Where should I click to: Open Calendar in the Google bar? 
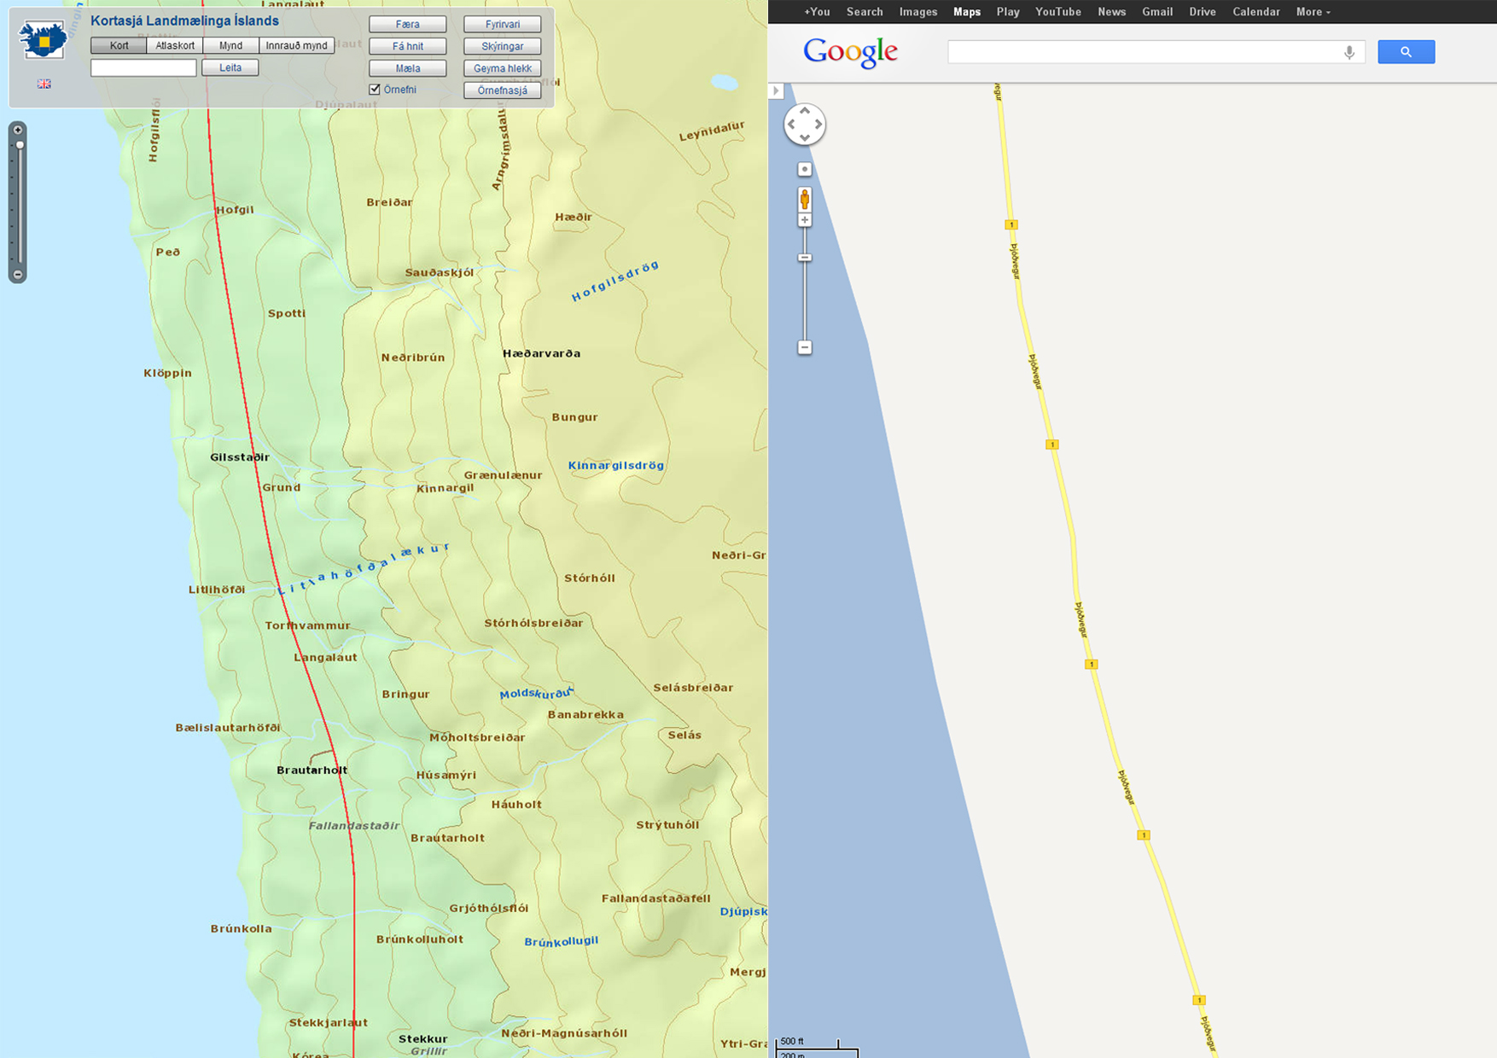tap(1256, 12)
